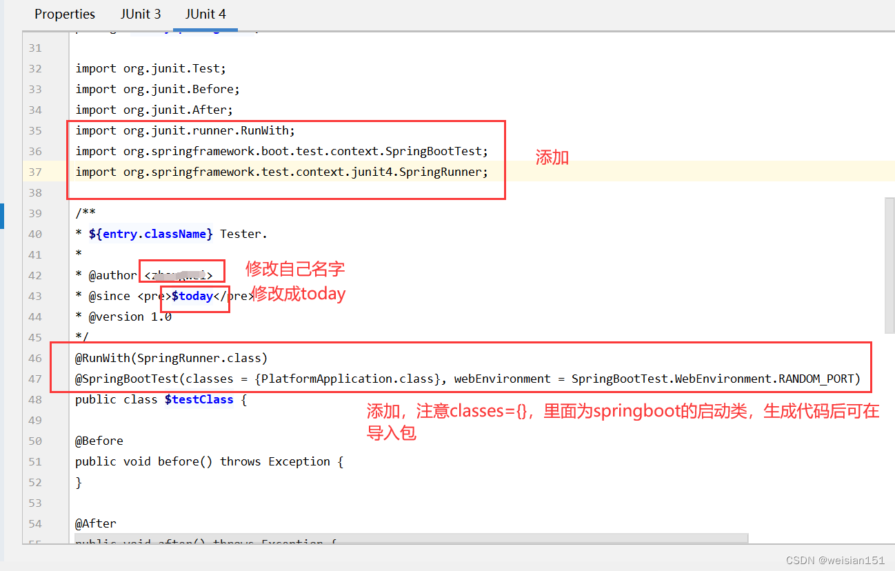This screenshot has height=571, width=895.
Task: Click line number 48 in gutter
Action: [x=35, y=399]
